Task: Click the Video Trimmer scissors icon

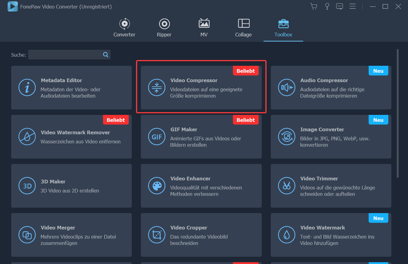Action: [x=287, y=186]
